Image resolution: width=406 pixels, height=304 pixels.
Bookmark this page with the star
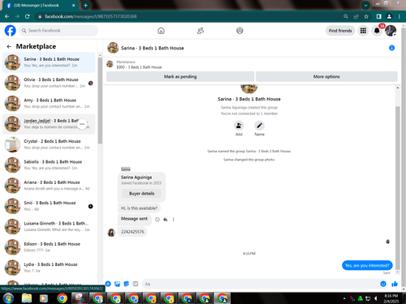tap(366, 16)
